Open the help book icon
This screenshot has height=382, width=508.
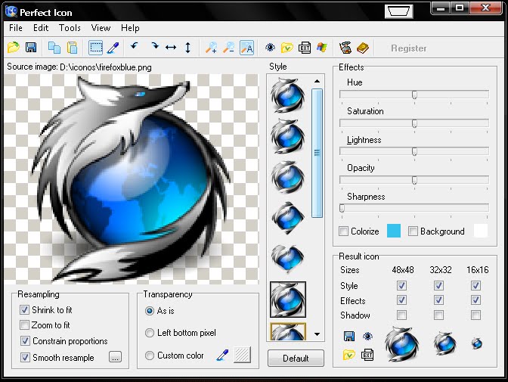click(x=363, y=48)
